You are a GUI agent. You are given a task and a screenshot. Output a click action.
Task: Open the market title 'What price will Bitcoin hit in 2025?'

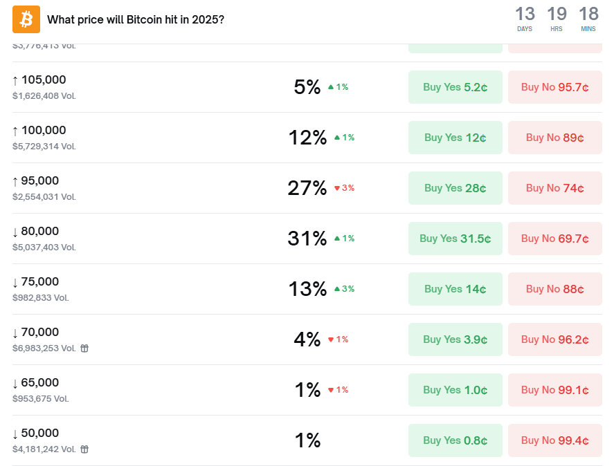(x=136, y=19)
